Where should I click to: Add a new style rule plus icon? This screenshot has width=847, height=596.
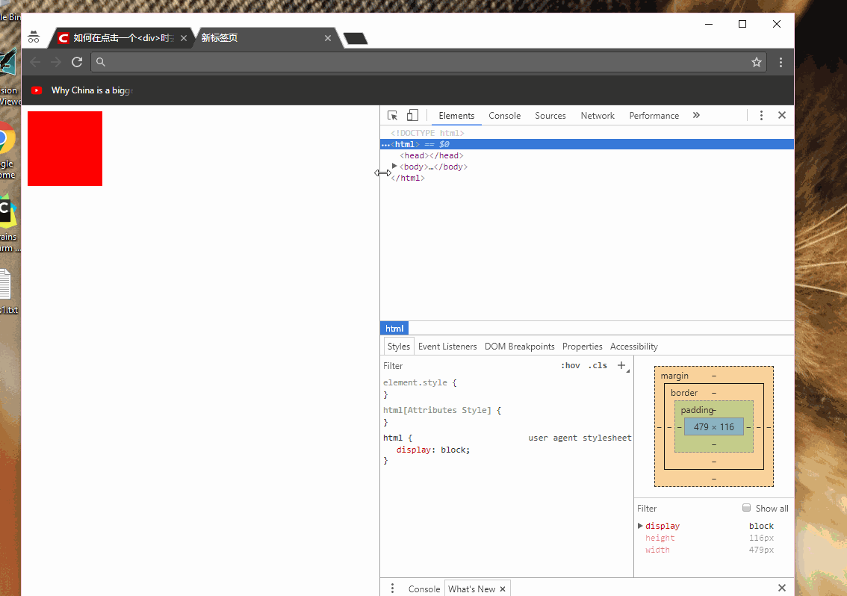pyautogui.click(x=621, y=366)
